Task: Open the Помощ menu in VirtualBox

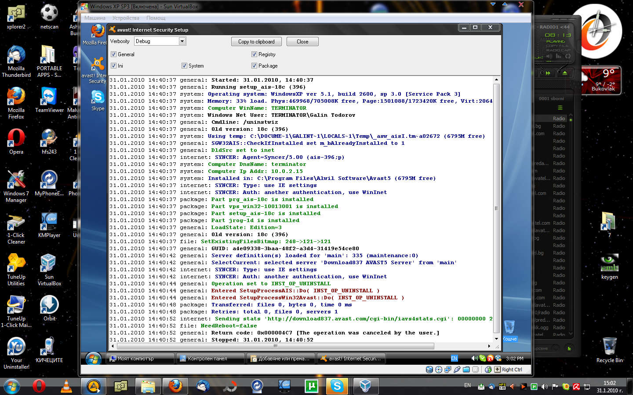Action: tap(156, 18)
